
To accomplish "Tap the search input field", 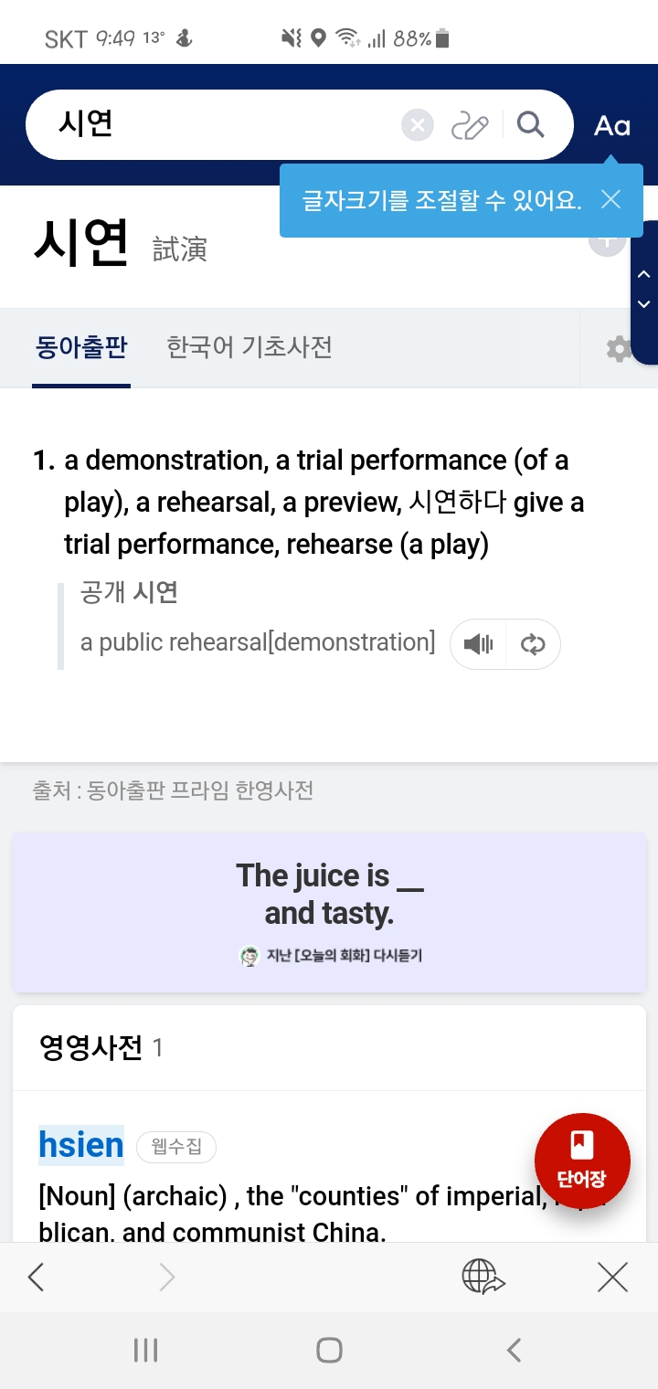I will 219,125.
